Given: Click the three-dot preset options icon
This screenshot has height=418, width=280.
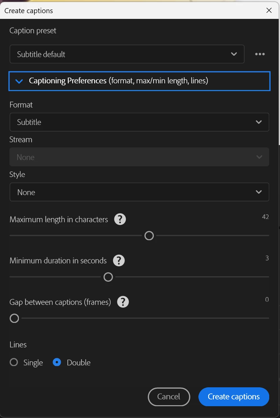Looking at the screenshot, I should [x=260, y=54].
